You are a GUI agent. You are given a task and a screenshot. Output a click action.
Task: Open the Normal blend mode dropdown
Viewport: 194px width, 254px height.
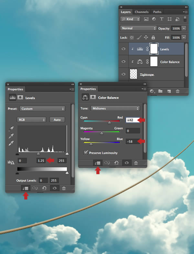[x=138, y=28]
